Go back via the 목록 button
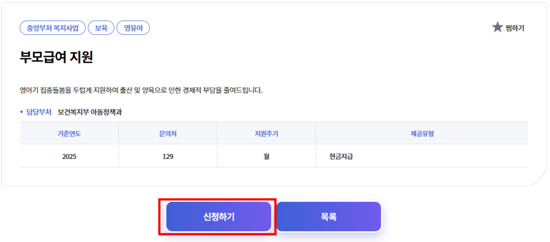The width and height of the screenshot is (550, 242). [x=329, y=217]
